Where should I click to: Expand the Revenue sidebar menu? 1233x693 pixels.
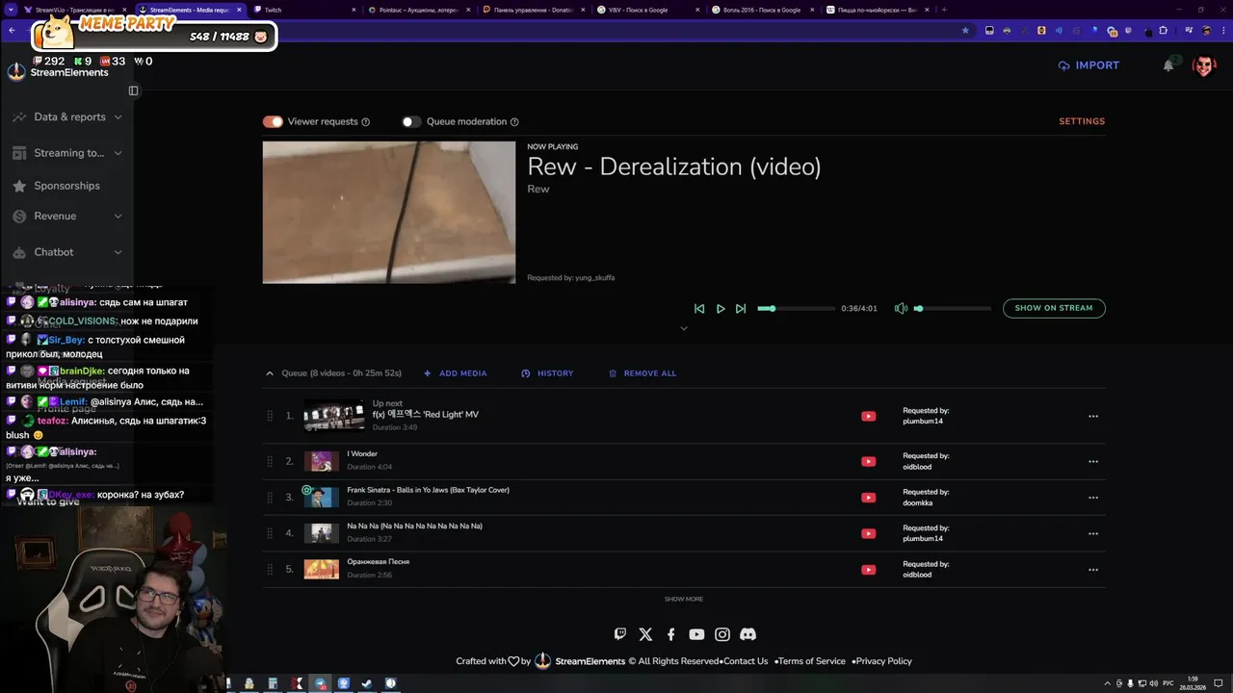tap(67, 217)
